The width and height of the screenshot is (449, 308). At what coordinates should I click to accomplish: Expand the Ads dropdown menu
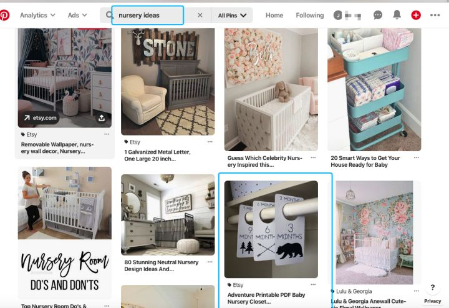point(77,15)
